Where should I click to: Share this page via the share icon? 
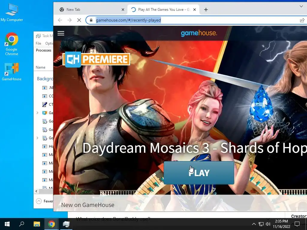[302, 20]
